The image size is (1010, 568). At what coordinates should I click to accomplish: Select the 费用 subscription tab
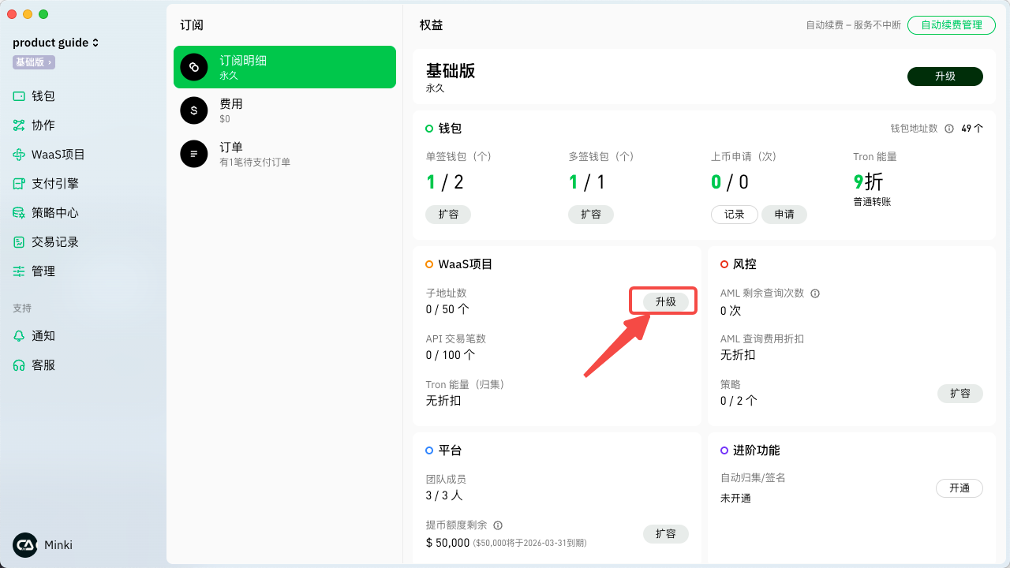[284, 110]
